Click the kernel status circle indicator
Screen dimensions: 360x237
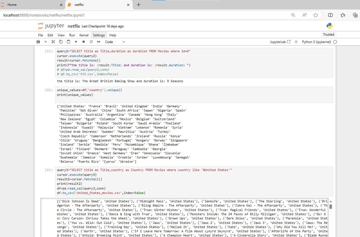tap(335, 42)
